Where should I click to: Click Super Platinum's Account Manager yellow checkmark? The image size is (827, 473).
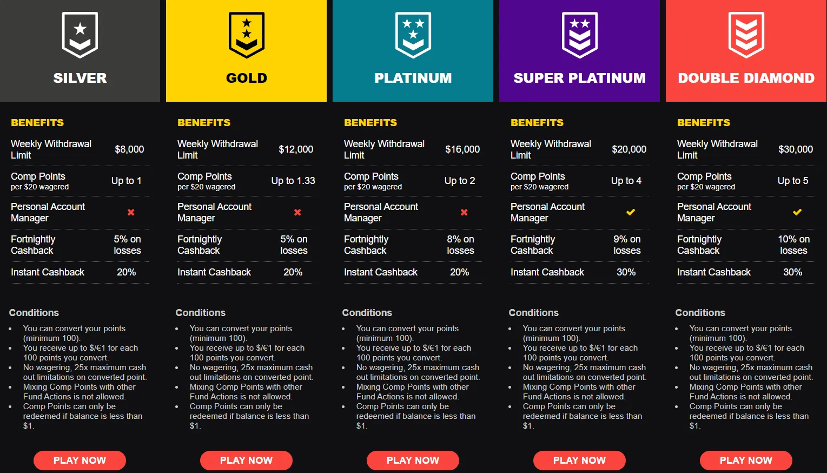[x=631, y=212]
